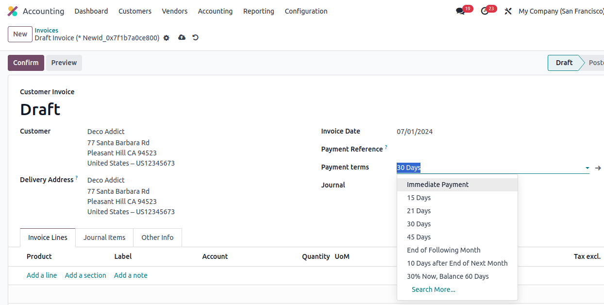Add a section to invoice
Screen dimensions: 604x305
pos(85,275)
